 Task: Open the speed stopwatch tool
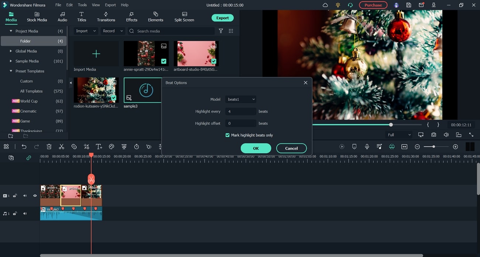pyautogui.click(x=137, y=147)
